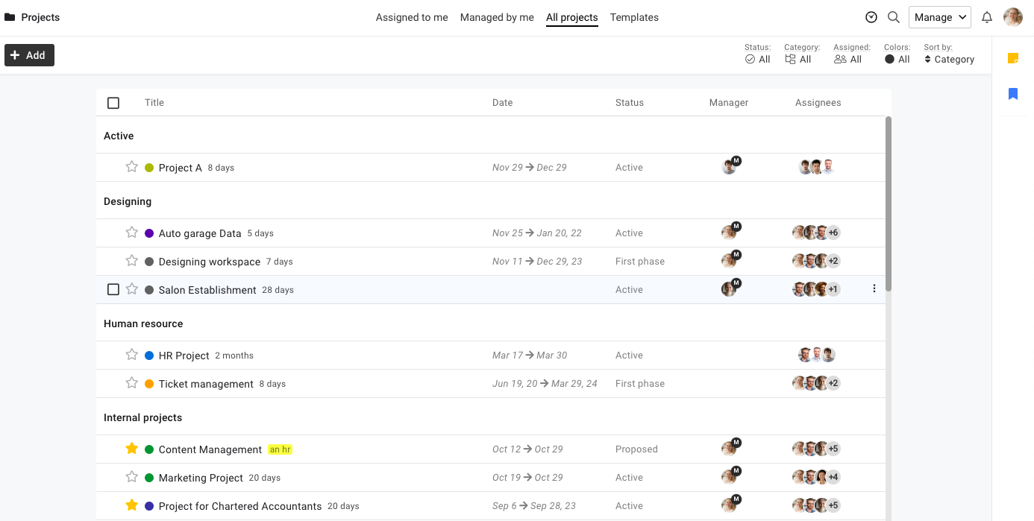Check the Salon Establishment row checkbox
Image resolution: width=1034 pixels, height=521 pixels.
coord(113,289)
